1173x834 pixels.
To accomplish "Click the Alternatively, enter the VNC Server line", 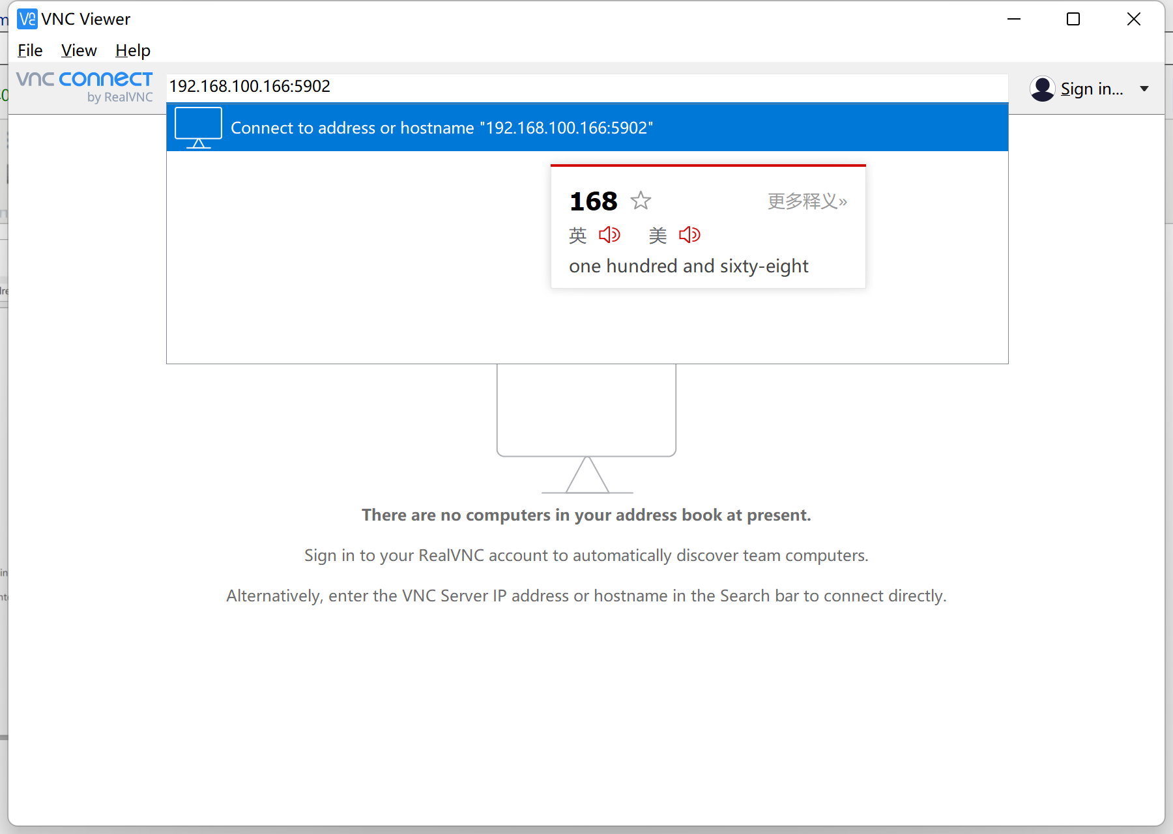I will tap(586, 596).
